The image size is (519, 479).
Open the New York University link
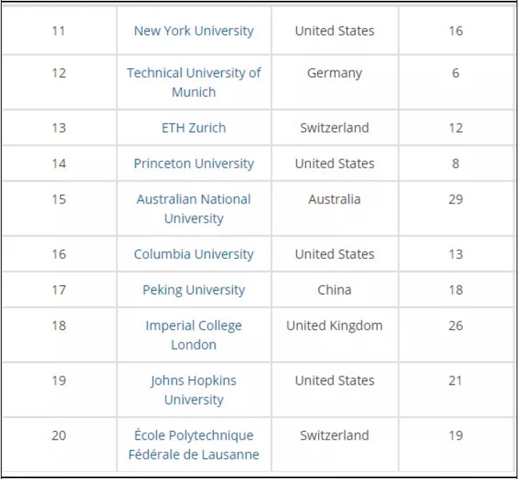pyautogui.click(x=194, y=31)
